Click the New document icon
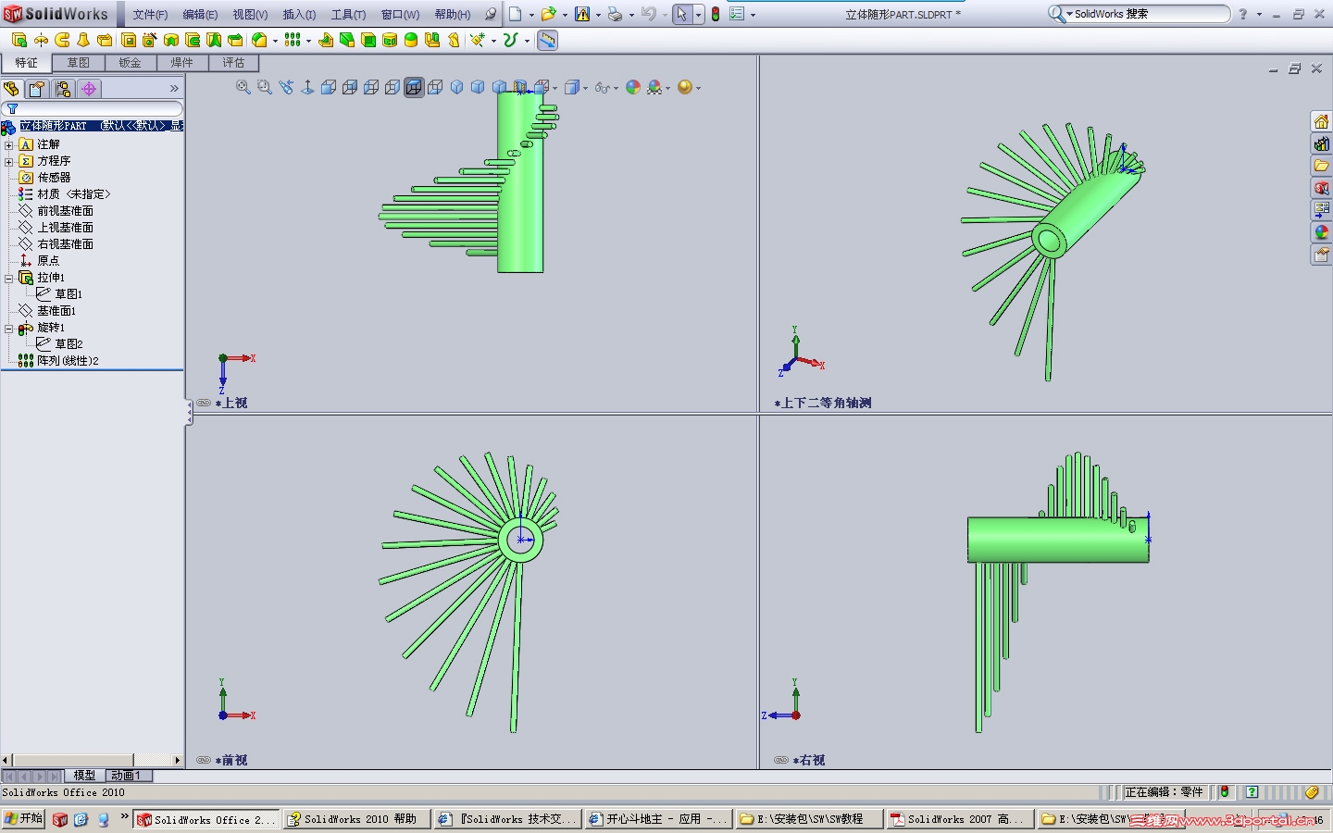 click(516, 14)
